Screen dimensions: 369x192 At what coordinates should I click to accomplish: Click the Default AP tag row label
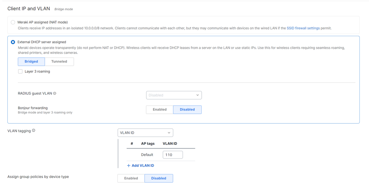[x=147, y=155]
